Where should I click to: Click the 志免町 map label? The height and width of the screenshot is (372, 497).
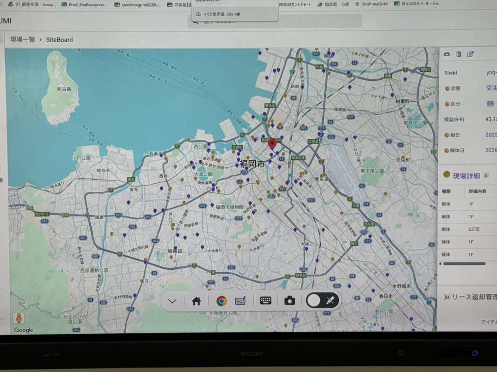[x=403, y=160]
